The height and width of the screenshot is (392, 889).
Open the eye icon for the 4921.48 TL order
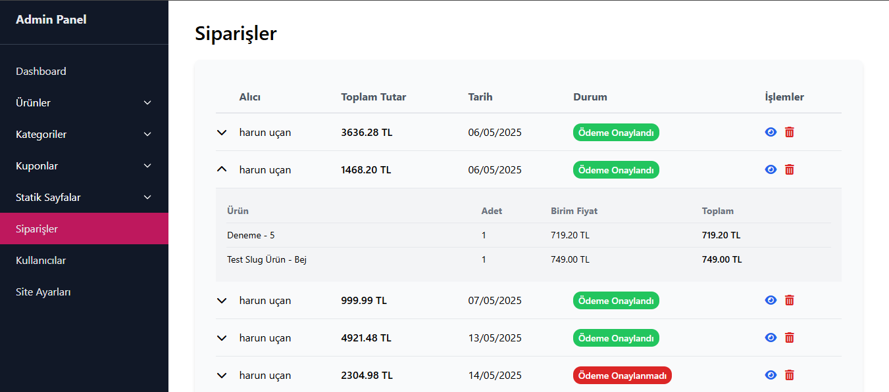coord(771,338)
